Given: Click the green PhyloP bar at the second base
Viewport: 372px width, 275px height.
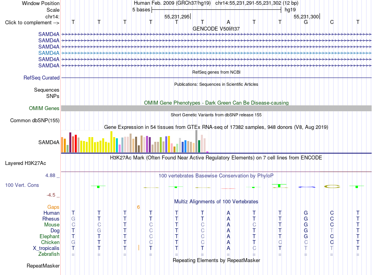Looking at the screenshot, I should [x=98, y=187].
